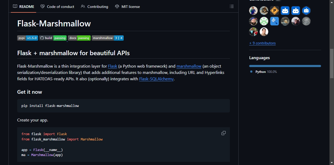Click the docs passing badge

(x=79, y=38)
